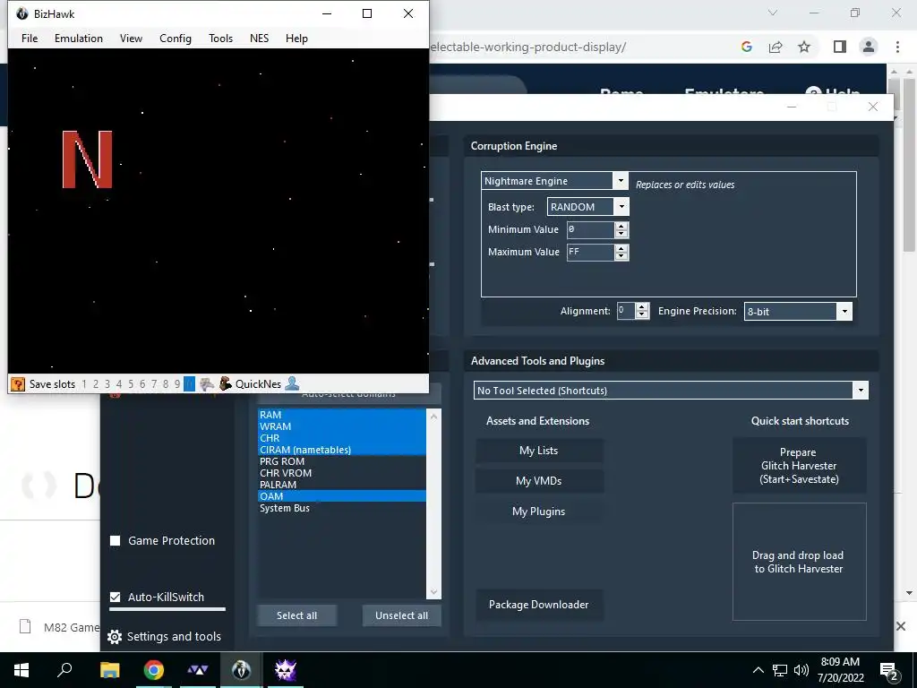Select save slot 7

pos(154,384)
